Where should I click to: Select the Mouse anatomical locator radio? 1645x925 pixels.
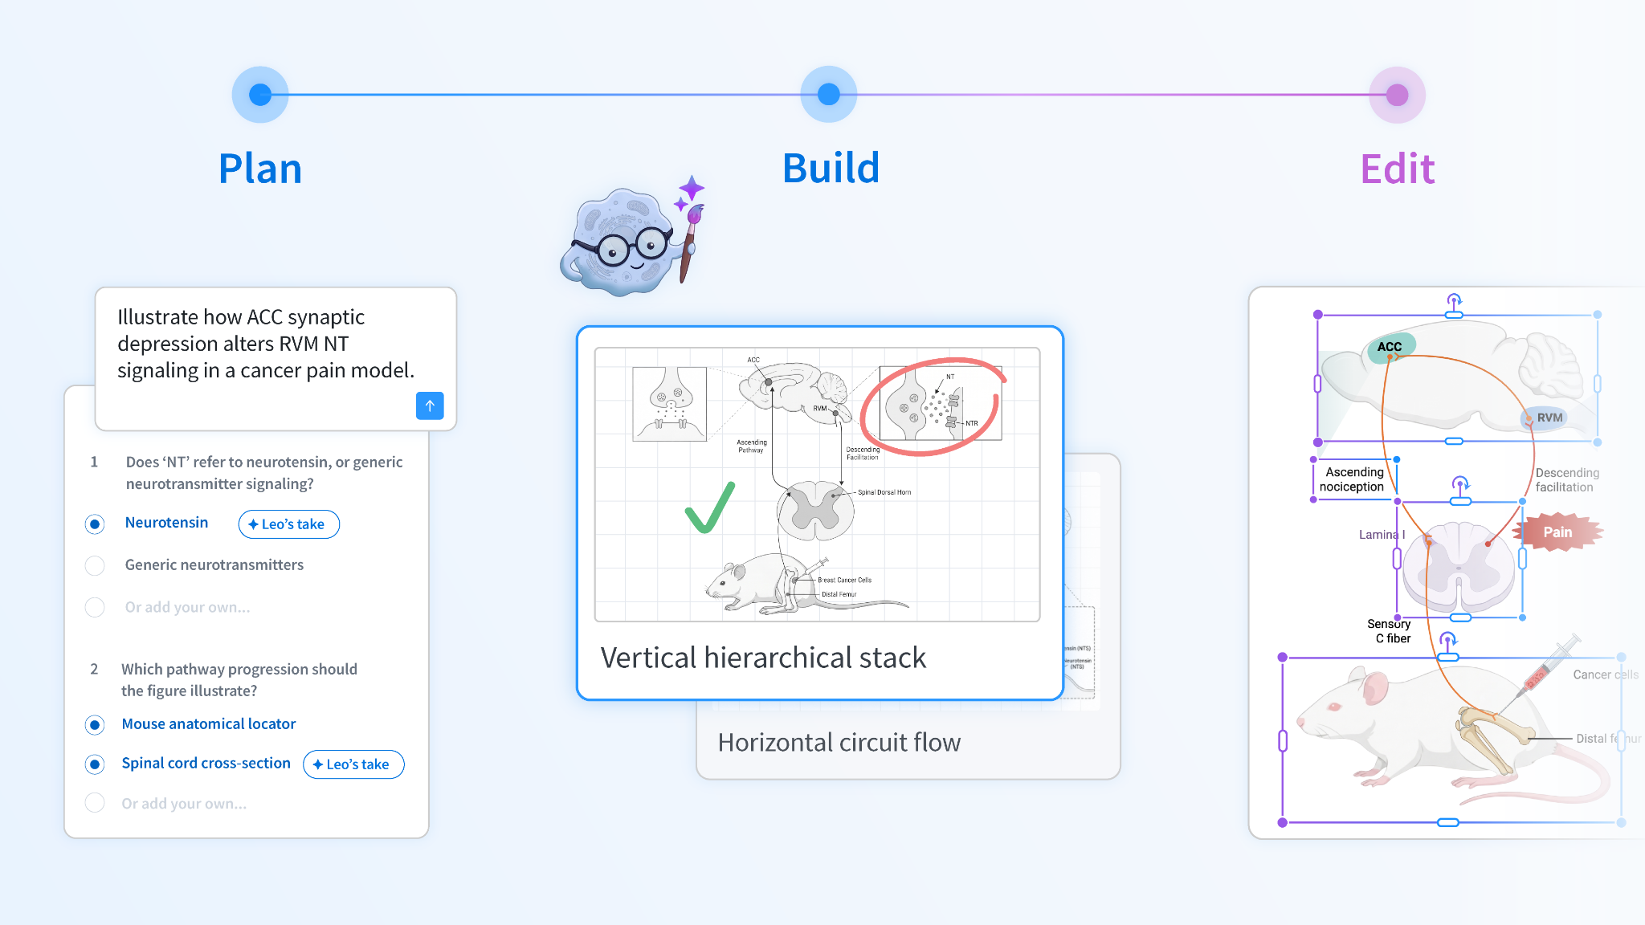click(95, 725)
